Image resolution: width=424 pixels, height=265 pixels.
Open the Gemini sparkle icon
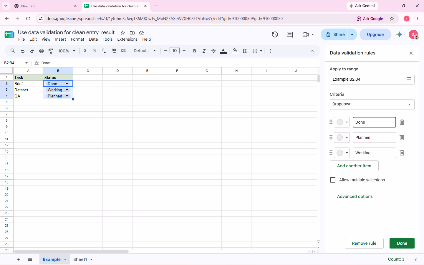[x=399, y=34]
